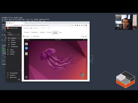Click the power icon in the VM top bar
This screenshot has width=138, height=103.
click(86, 40)
